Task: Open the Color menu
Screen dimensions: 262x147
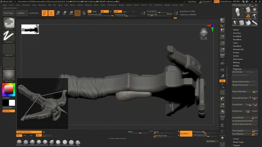Action: 18,5
